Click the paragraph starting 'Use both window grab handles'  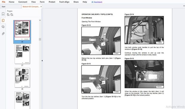click(x=144, y=48)
